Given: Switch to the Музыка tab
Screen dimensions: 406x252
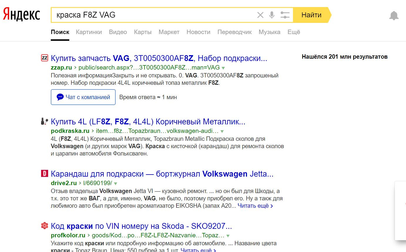Looking at the screenshot, I should (x=269, y=32).
